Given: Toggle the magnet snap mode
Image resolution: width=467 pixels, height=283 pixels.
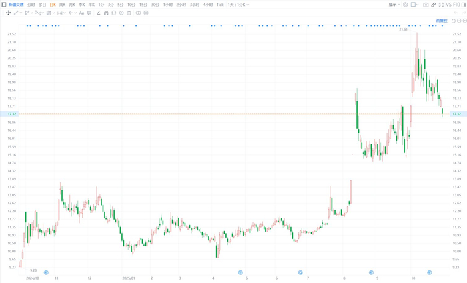Looking at the screenshot, I should [106, 13].
